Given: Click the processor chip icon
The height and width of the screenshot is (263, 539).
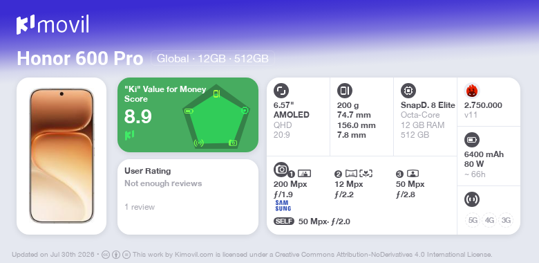Looking at the screenshot, I should pyautogui.click(x=408, y=91).
